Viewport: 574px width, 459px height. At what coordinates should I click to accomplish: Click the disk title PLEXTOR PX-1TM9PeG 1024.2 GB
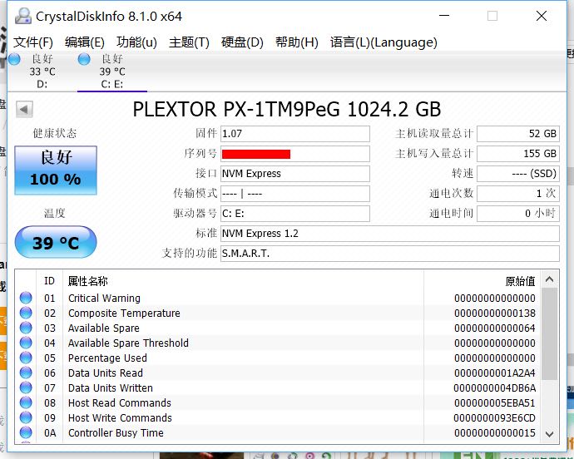click(287, 109)
